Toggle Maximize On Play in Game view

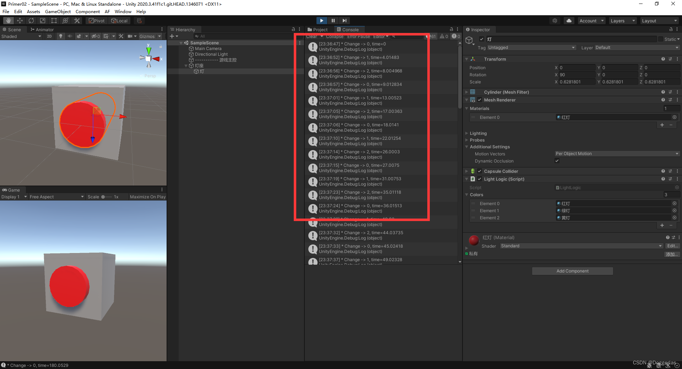148,197
